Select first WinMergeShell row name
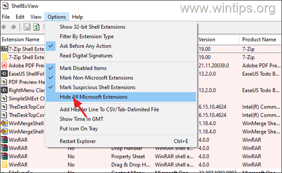Viewport: 282px width, 173px height. (x=26, y=124)
